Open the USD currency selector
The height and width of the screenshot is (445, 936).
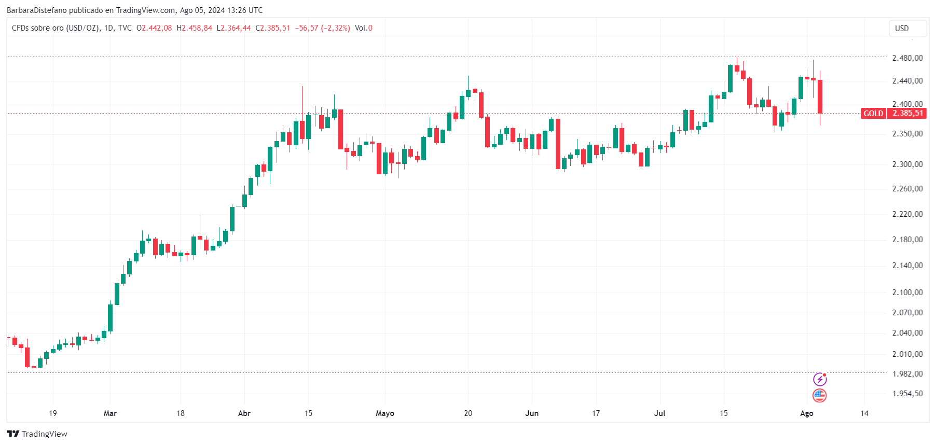coord(908,29)
